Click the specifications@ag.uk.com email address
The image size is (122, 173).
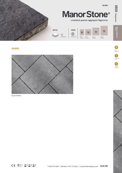89,166
